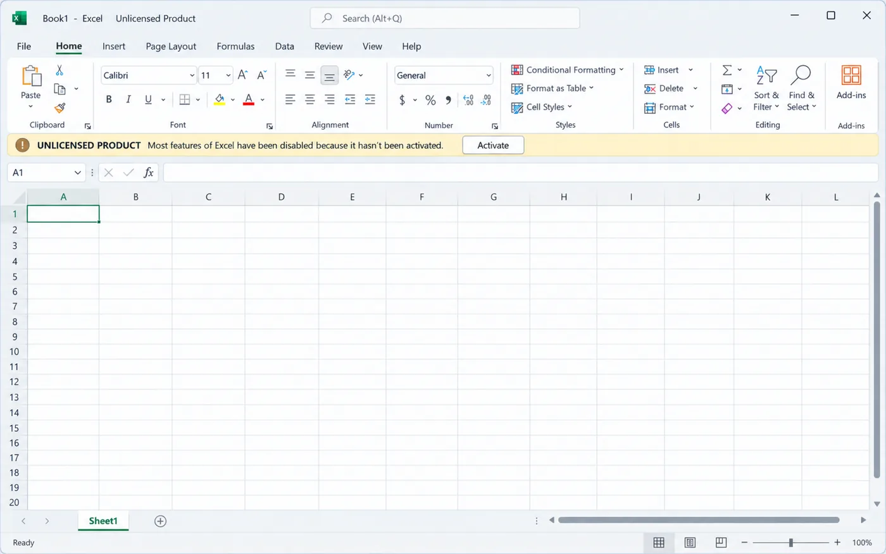Increase font size with larger A icon
The image size is (886, 554).
242,75
